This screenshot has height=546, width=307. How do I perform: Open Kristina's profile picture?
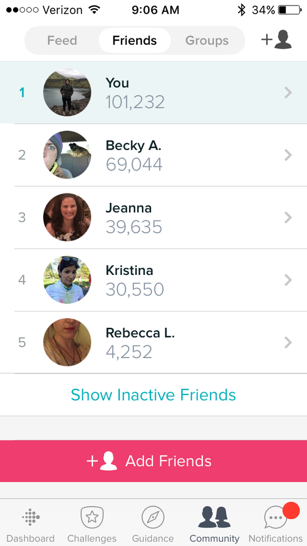[67, 280]
